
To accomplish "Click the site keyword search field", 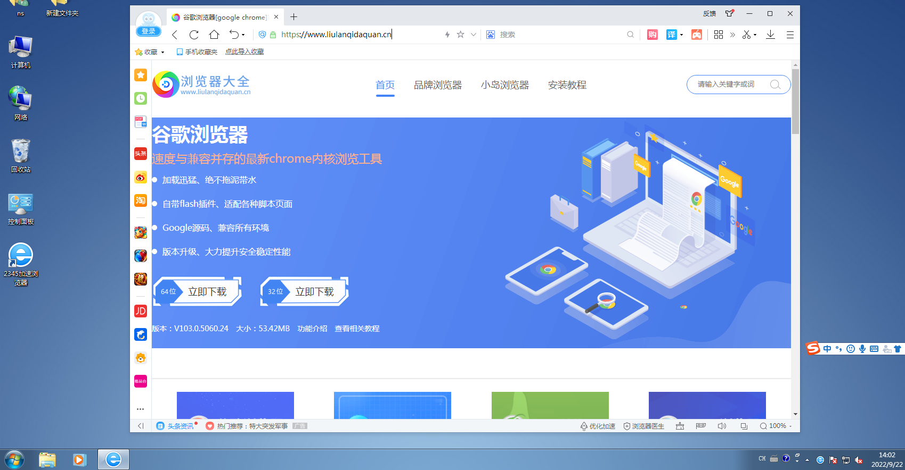I will (x=739, y=85).
